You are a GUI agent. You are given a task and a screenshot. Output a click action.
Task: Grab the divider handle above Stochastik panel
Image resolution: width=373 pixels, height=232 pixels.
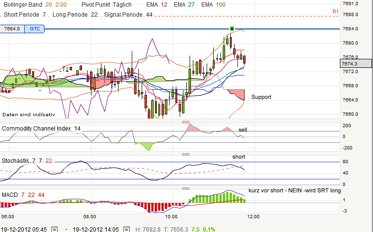point(185,154)
